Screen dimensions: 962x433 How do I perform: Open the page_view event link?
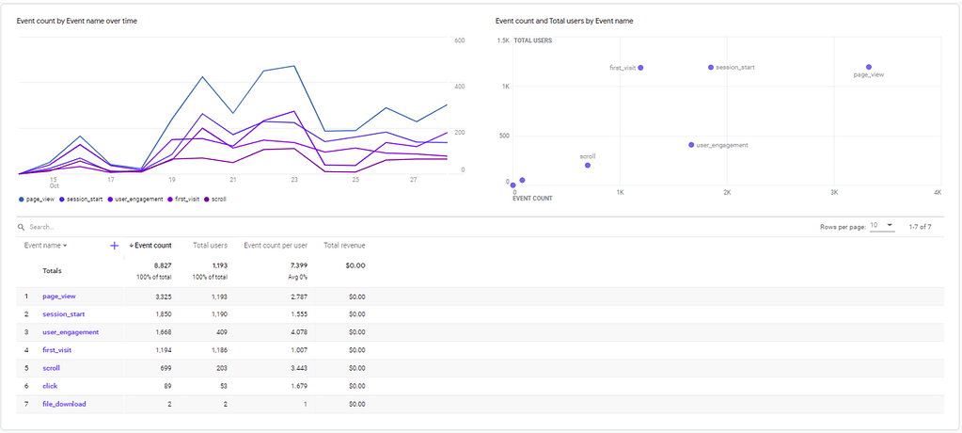point(59,297)
